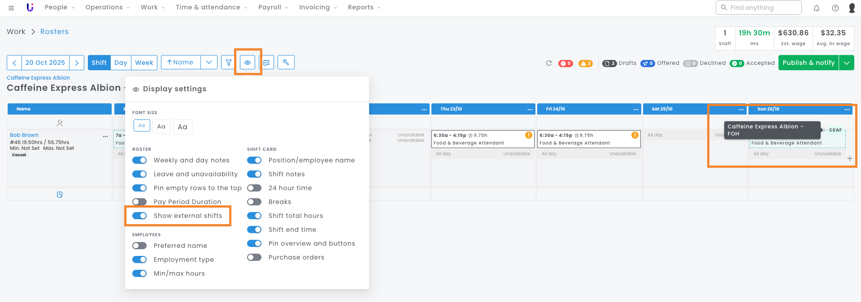861x302 pixels.
Task: Expand the Payroll menu
Action: point(273,8)
